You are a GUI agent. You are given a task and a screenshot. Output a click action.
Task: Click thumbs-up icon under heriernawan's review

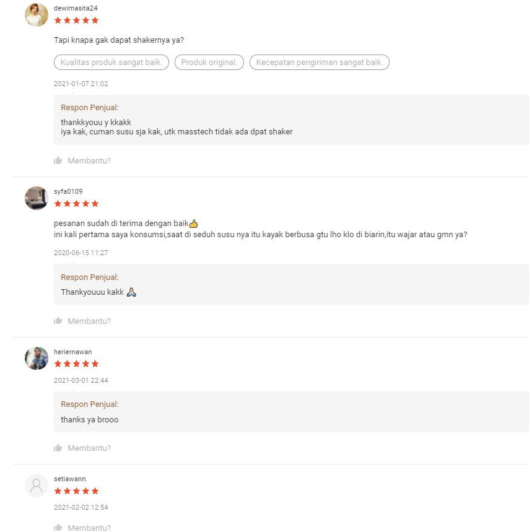point(58,448)
